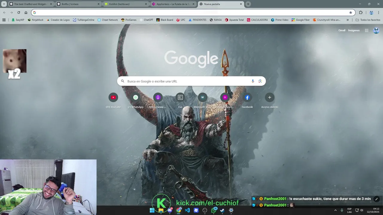
Task: Click the edit pencil icon on chat overlay
Action: 377,199
